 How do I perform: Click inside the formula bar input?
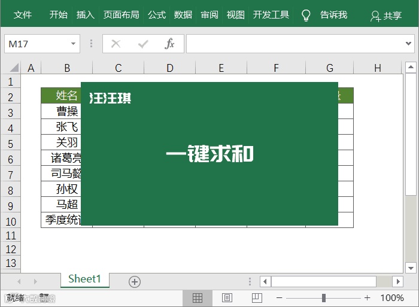[x=295, y=44]
